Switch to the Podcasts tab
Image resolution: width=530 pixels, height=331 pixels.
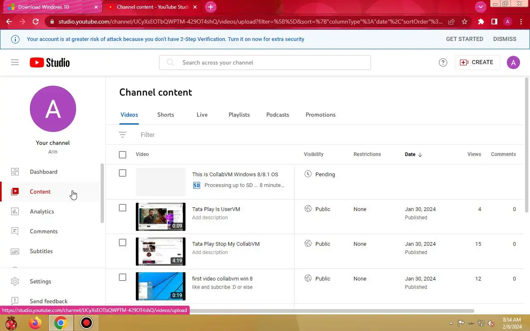pyautogui.click(x=277, y=115)
